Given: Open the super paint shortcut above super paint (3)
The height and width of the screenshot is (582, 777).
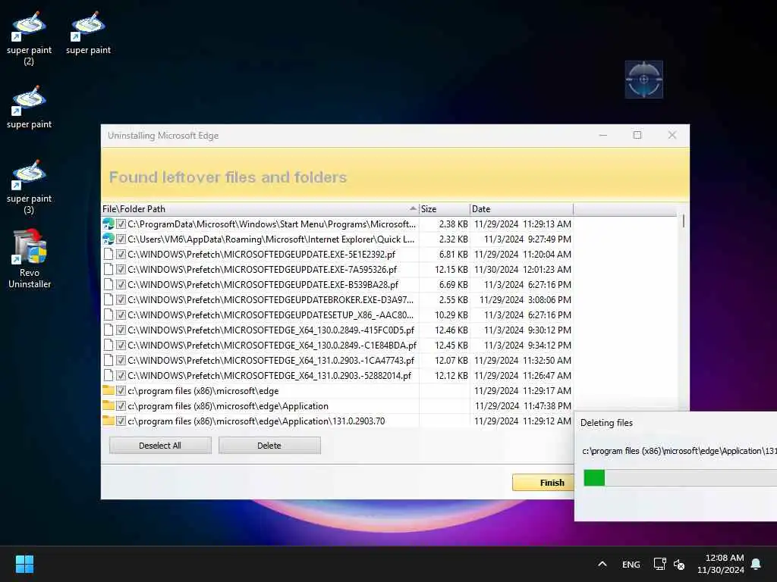Looking at the screenshot, I should coord(29,106).
